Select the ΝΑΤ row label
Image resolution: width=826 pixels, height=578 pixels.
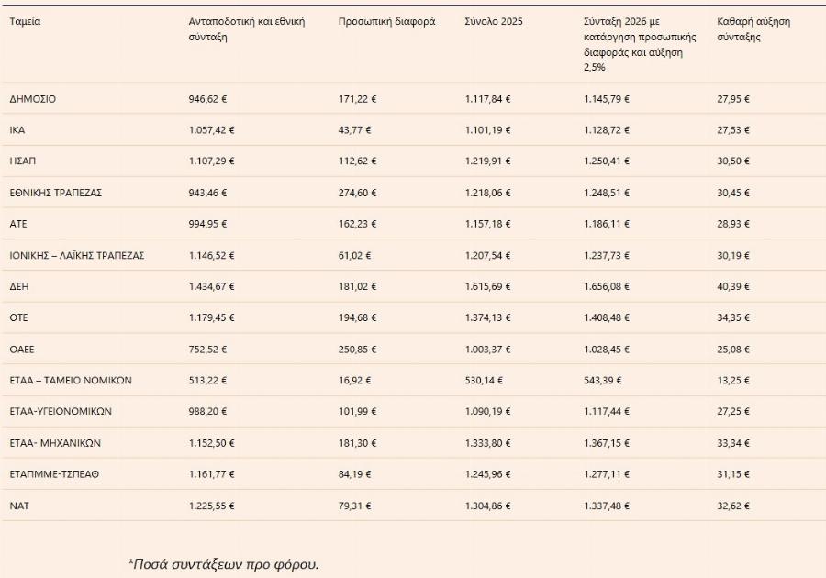click(x=19, y=506)
